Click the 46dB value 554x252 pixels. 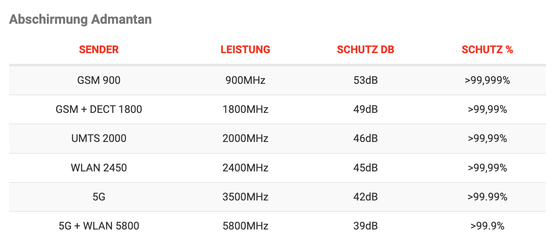pyautogui.click(x=366, y=138)
